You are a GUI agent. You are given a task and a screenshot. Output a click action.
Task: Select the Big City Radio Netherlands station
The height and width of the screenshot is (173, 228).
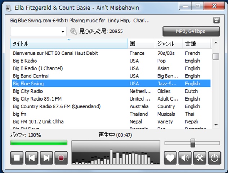(111, 91)
